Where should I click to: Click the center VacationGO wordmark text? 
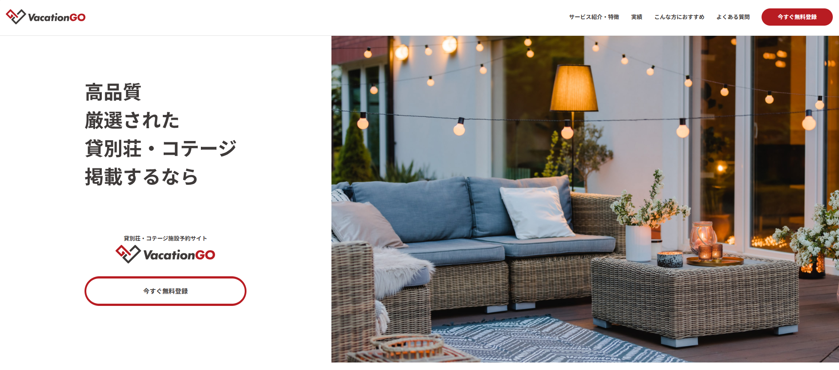tap(179, 255)
